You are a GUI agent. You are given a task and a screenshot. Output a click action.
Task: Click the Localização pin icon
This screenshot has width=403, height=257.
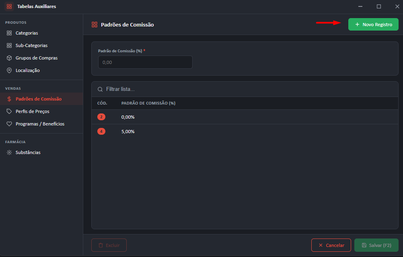click(x=9, y=70)
